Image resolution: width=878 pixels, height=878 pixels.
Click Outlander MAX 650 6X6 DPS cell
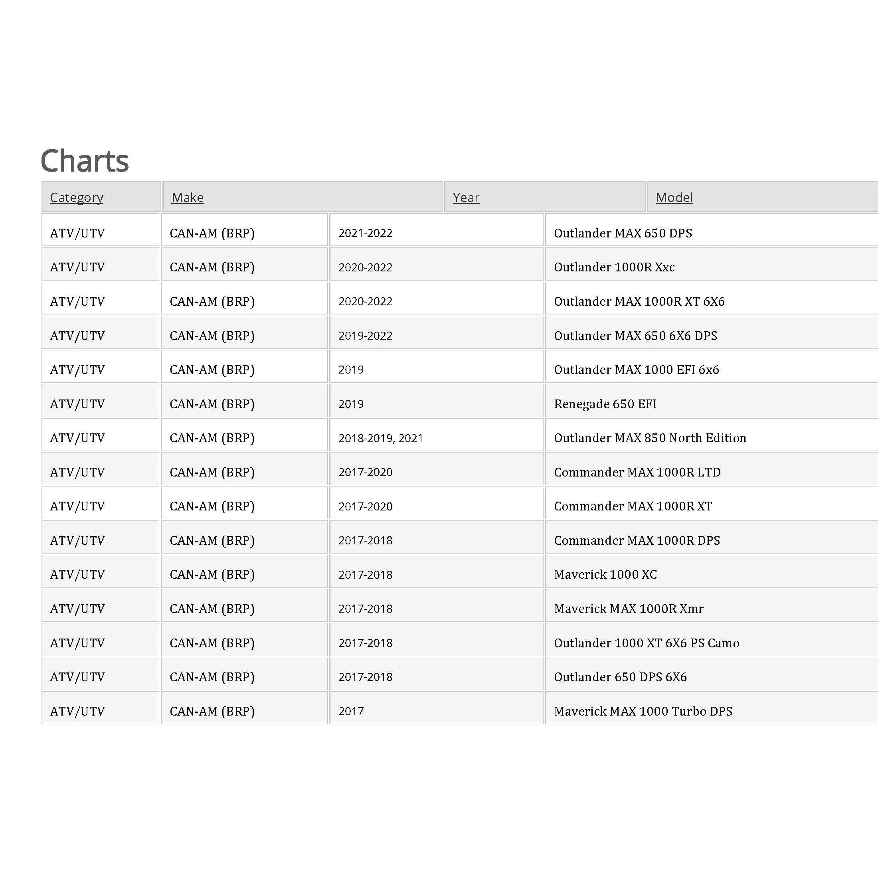coord(711,333)
